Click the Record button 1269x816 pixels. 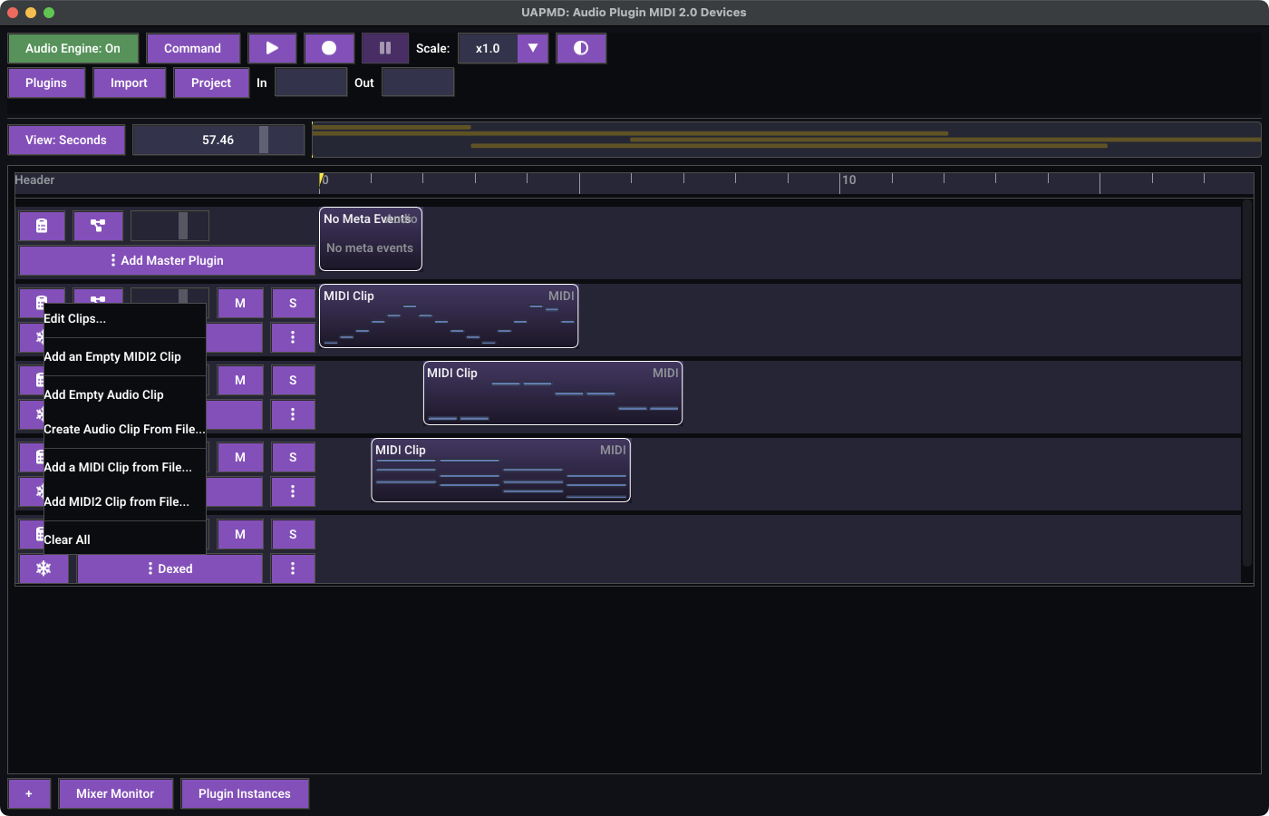pos(329,48)
